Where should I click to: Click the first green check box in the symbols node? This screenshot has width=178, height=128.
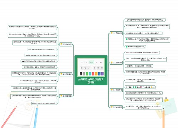pos(133,87)
